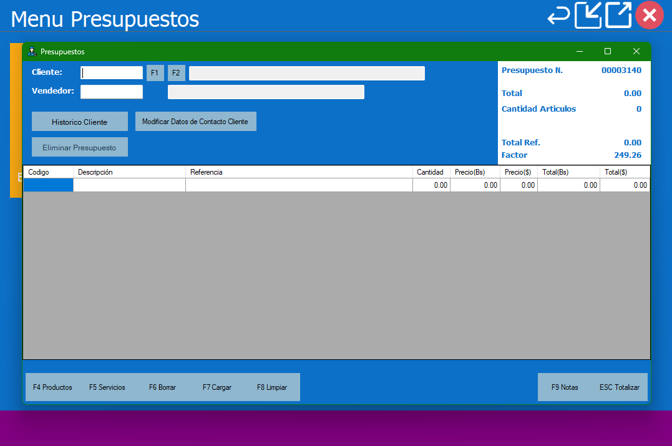Click the open external window icon
Viewport: 672px width, 446px height.
click(618, 16)
